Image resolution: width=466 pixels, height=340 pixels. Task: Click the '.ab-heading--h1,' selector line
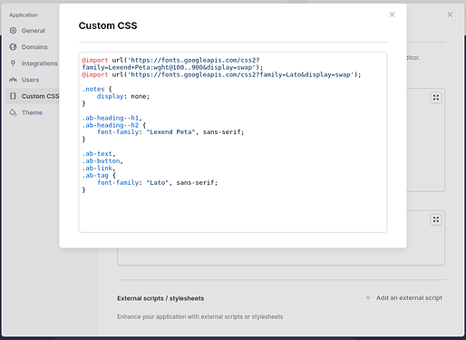point(112,118)
